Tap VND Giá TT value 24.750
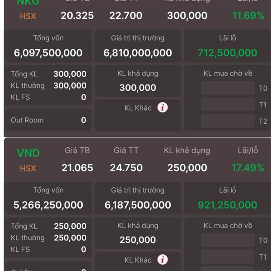The image size is (271, 271). [x=126, y=168]
